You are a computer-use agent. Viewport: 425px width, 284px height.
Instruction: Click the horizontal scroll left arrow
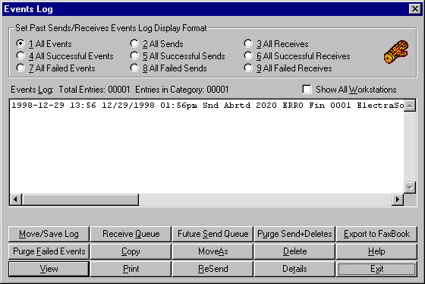point(16,200)
